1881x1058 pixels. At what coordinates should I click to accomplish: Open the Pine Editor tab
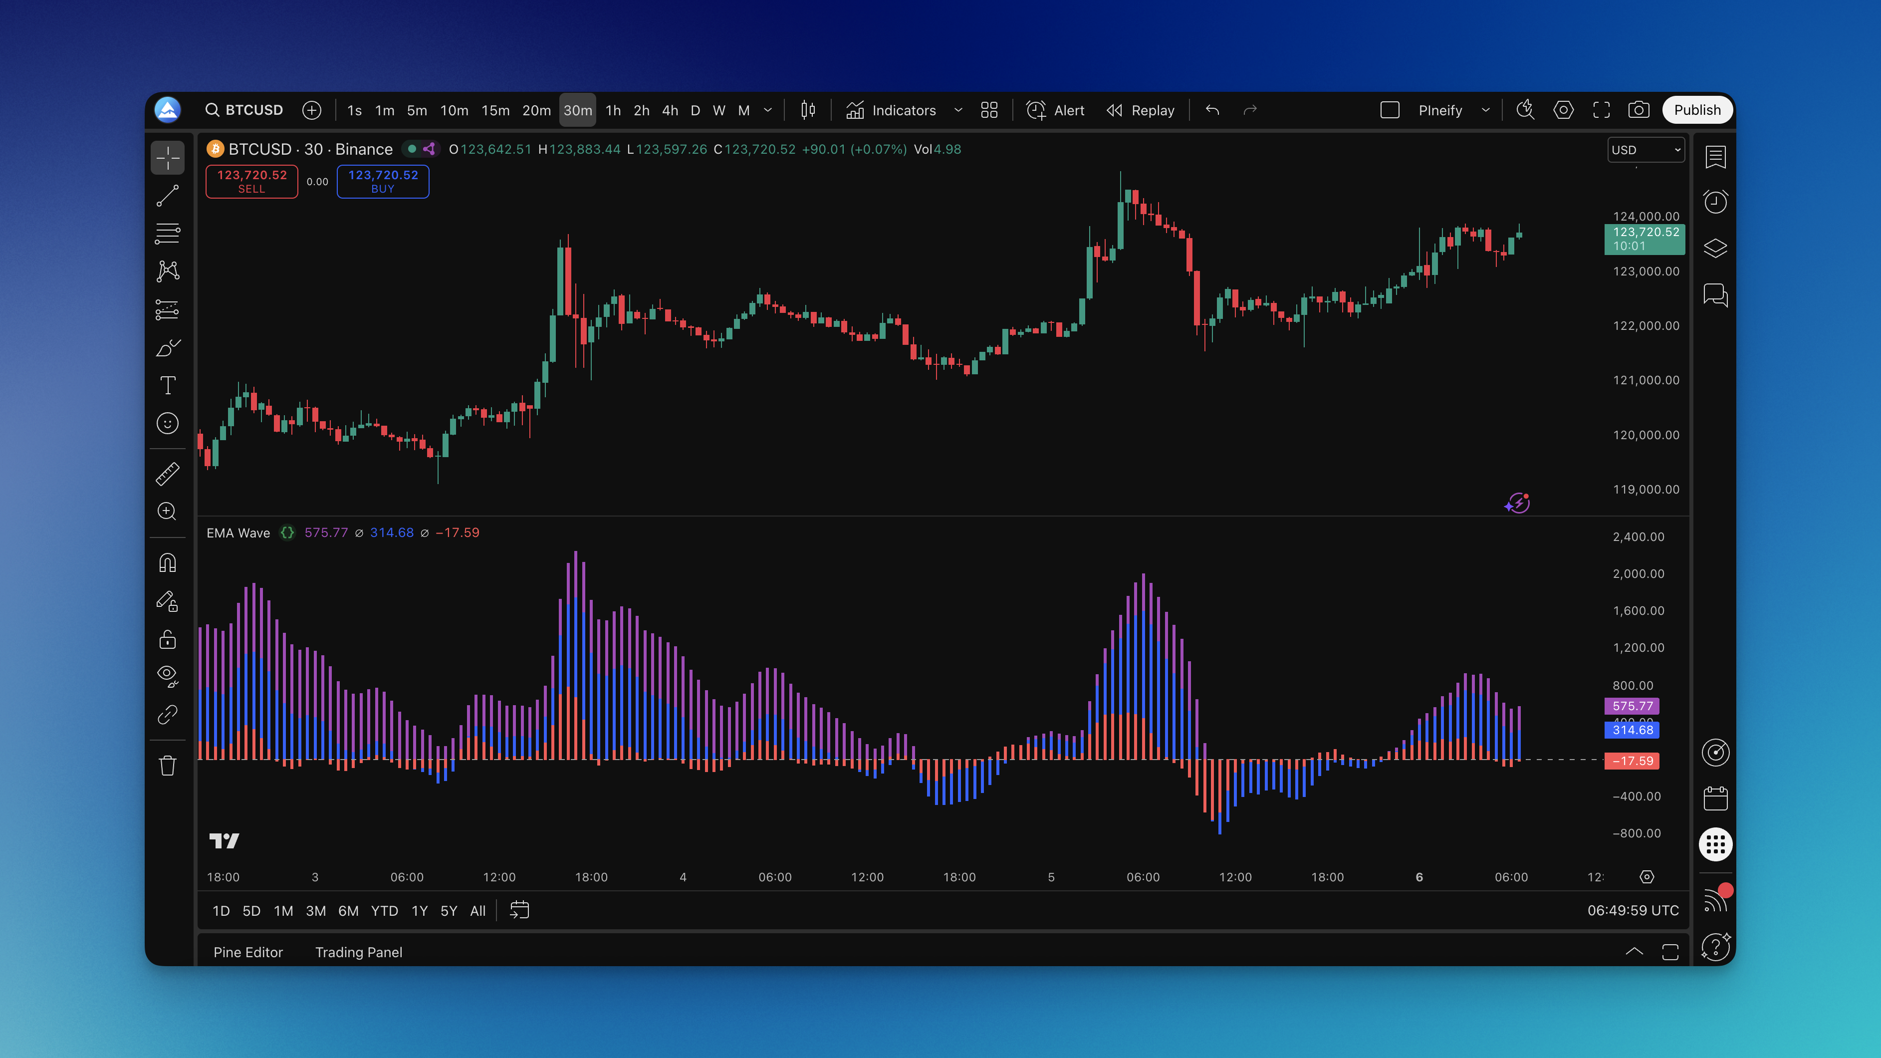click(247, 951)
